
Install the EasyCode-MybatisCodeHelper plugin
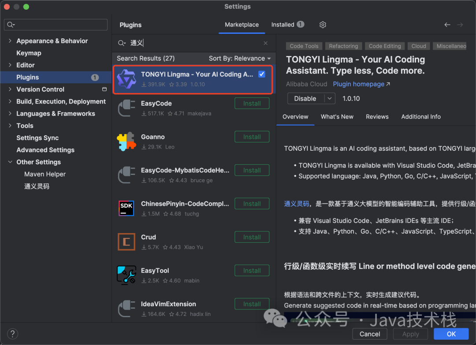coord(252,170)
